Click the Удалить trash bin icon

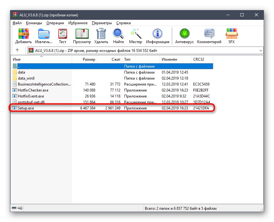(101, 34)
